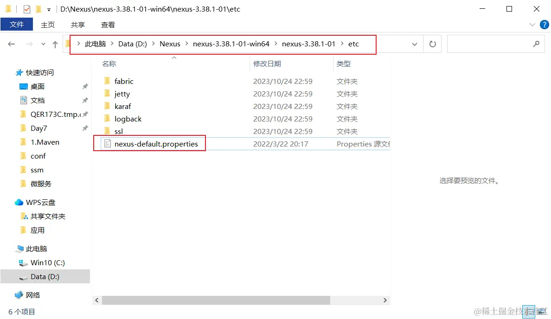Image resolution: width=551 pixels, height=319 pixels.
Task: Open conf folder in sidebar
Action: [x=38, y=156]
